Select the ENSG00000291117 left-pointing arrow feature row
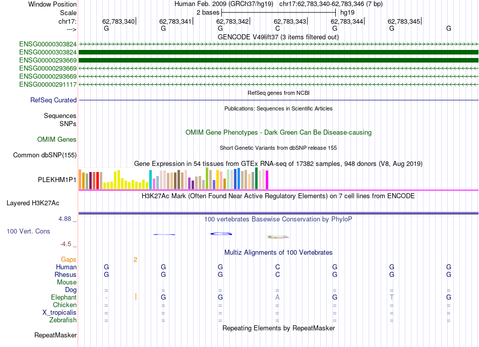479x347 pixels. 279,84
